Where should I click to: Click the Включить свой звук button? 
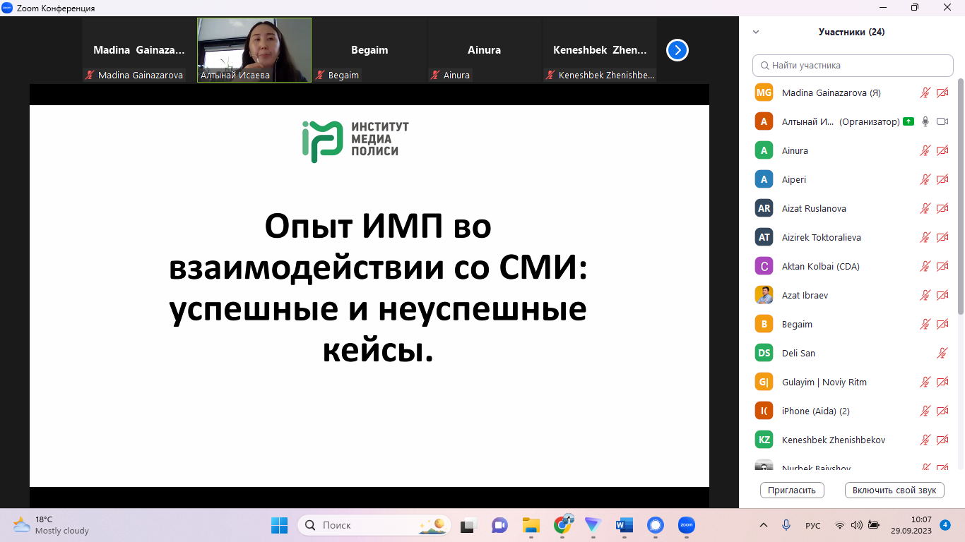pos(894,490)
